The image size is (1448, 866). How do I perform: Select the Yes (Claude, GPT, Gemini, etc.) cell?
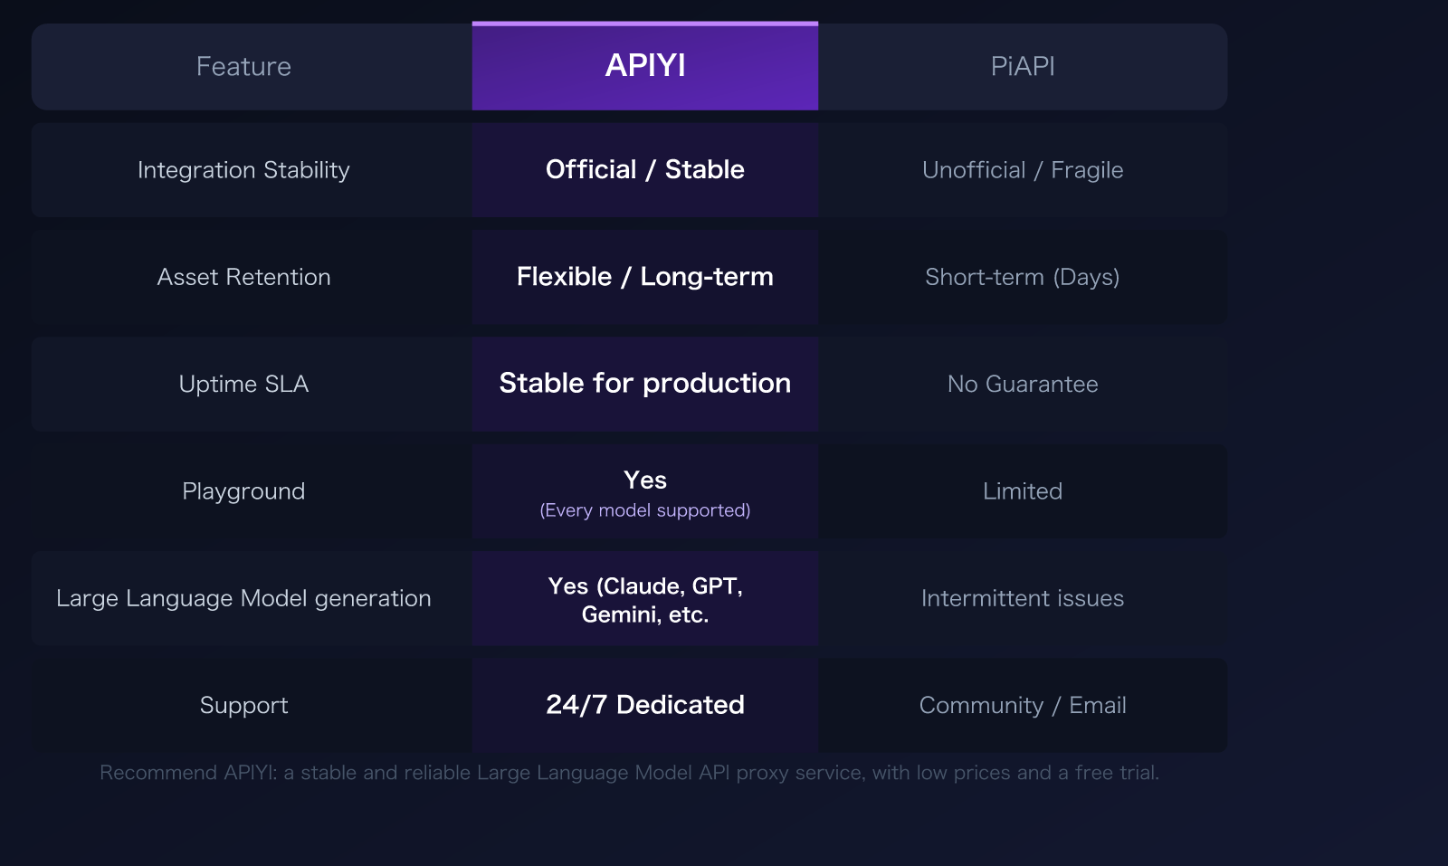(644, 598)
